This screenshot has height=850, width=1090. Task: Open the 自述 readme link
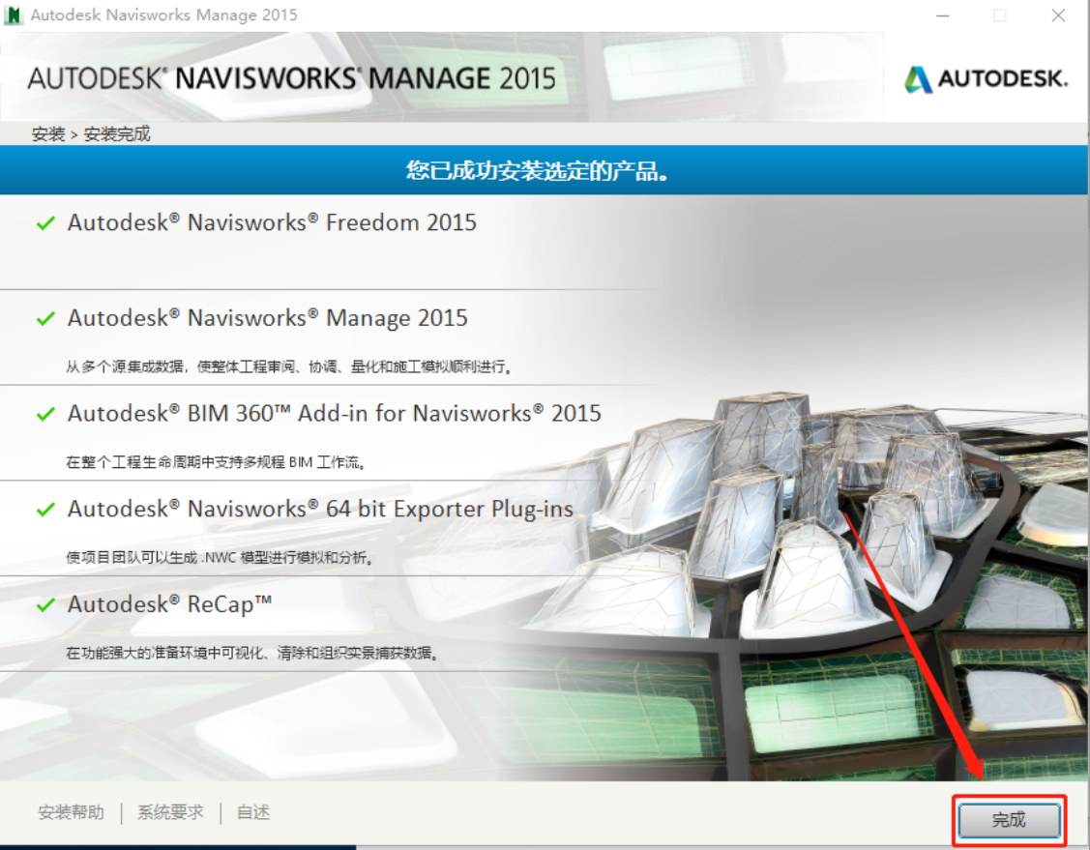coord(253,812)
